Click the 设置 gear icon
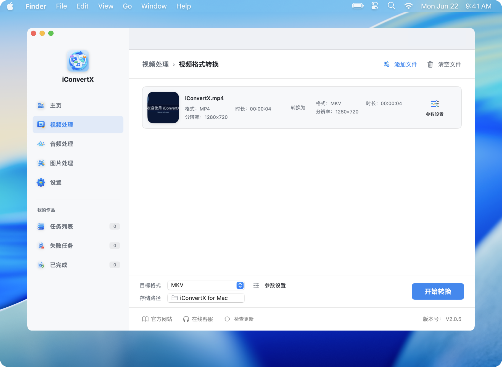Screen dimensions: 502x367 (x=41, y=182)
